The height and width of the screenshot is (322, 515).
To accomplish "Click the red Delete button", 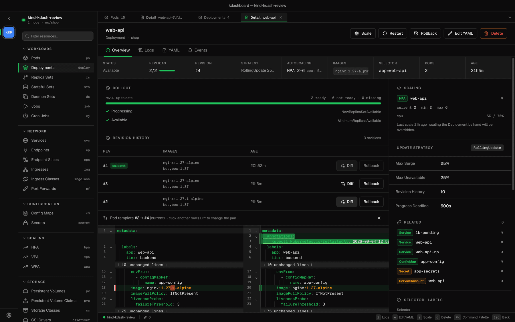I will (494, 33).
